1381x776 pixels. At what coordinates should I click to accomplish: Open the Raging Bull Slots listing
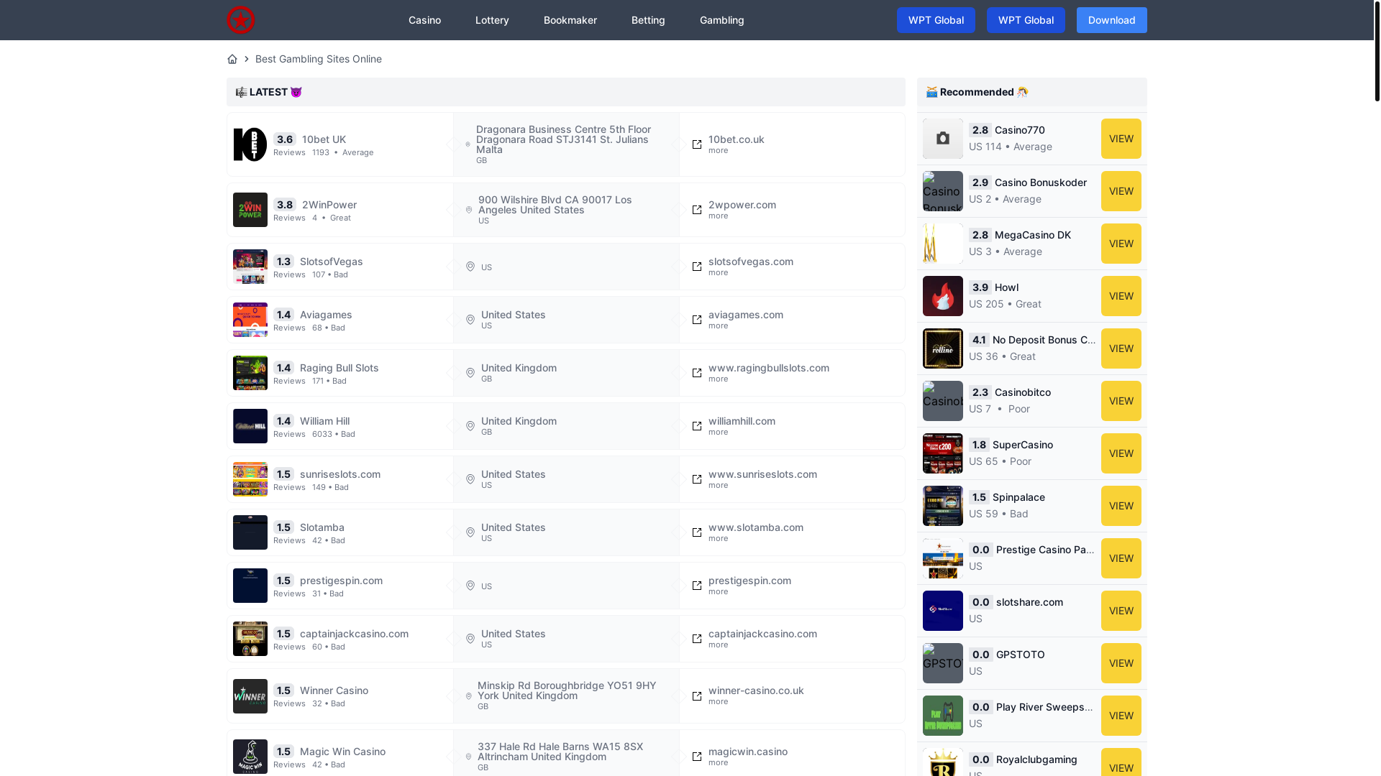tap(339, 368)
